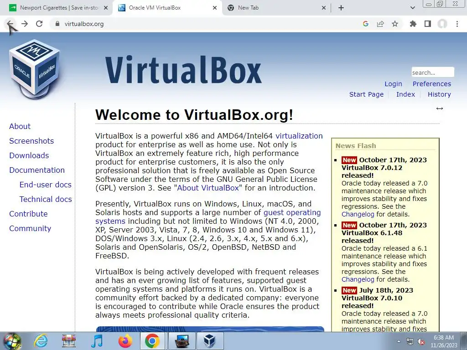
Task: Open End-user docs sidebar link
Action: tap(45, 185)
